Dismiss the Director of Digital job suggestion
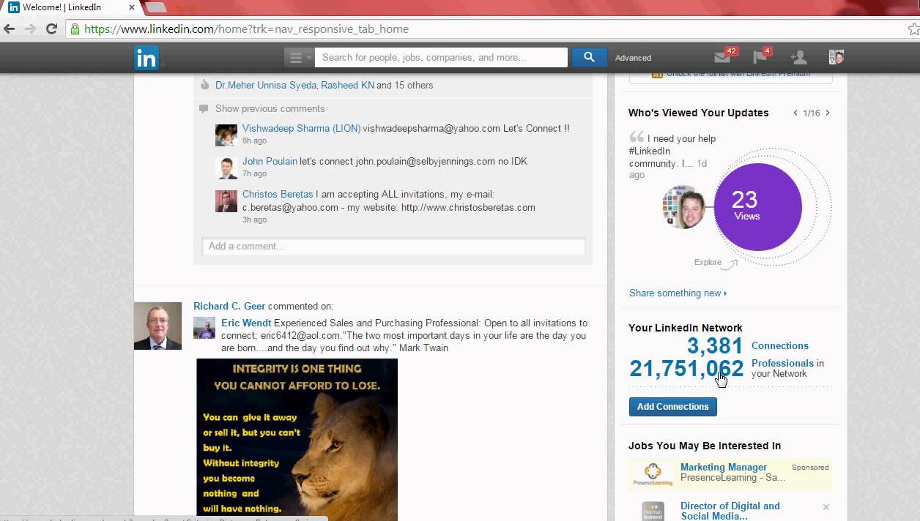 [826, 507]
